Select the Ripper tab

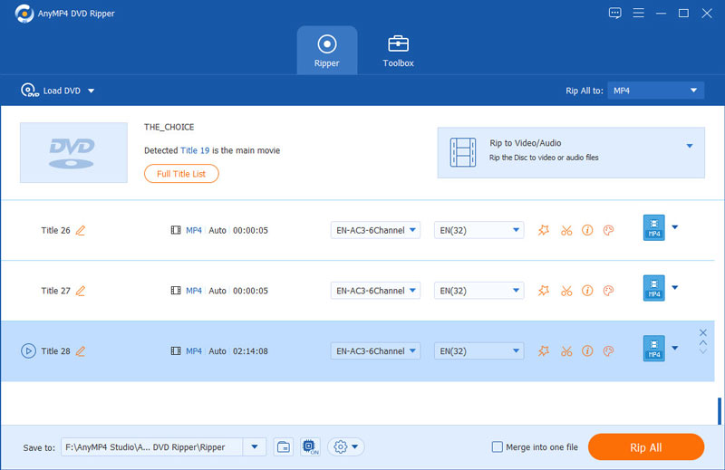click(326, 51)
